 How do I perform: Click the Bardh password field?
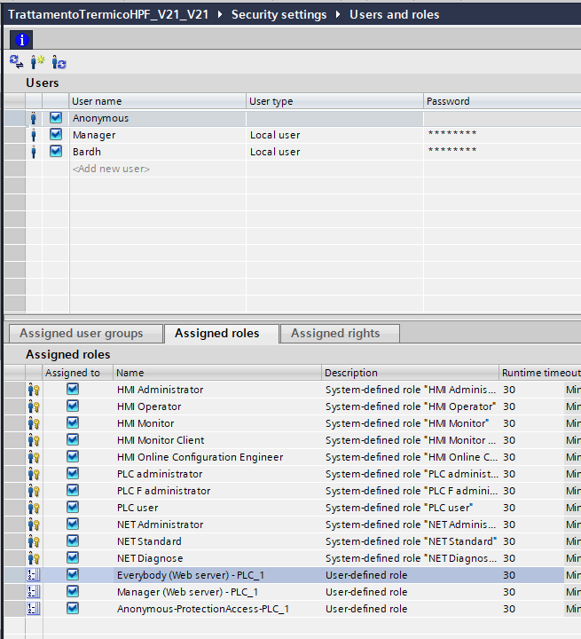(x=502, y=152)
